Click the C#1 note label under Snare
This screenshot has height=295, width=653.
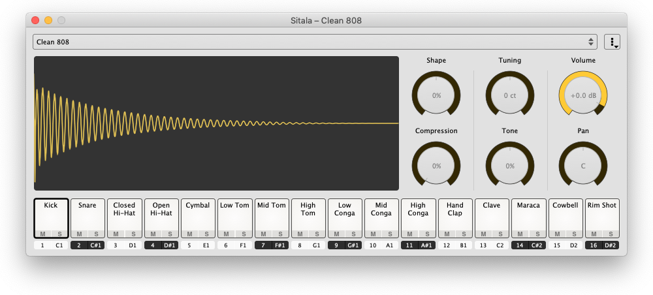tap(96, 245)
